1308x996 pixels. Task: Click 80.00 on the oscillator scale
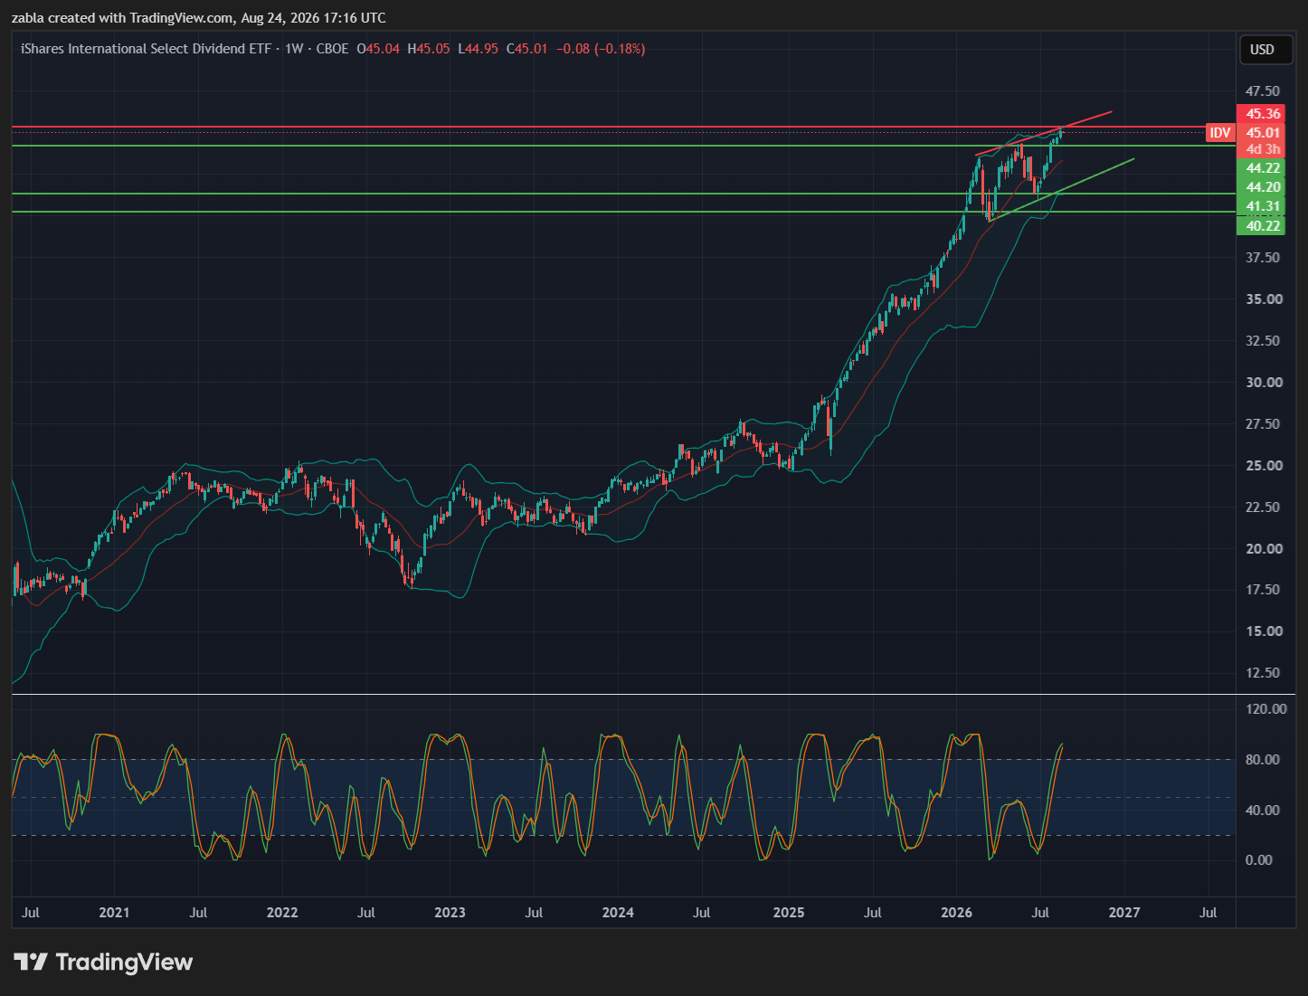tap(1263, 760)
